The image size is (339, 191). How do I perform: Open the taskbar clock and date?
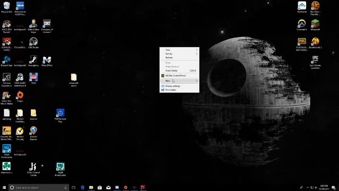click(324, 187)
